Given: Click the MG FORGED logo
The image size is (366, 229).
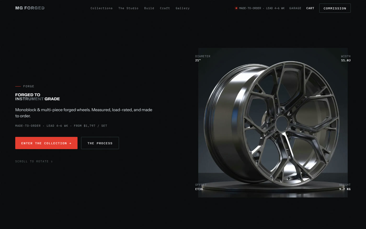Looking at the screenshot, I should pyautogui.click(x=30, y=8).
